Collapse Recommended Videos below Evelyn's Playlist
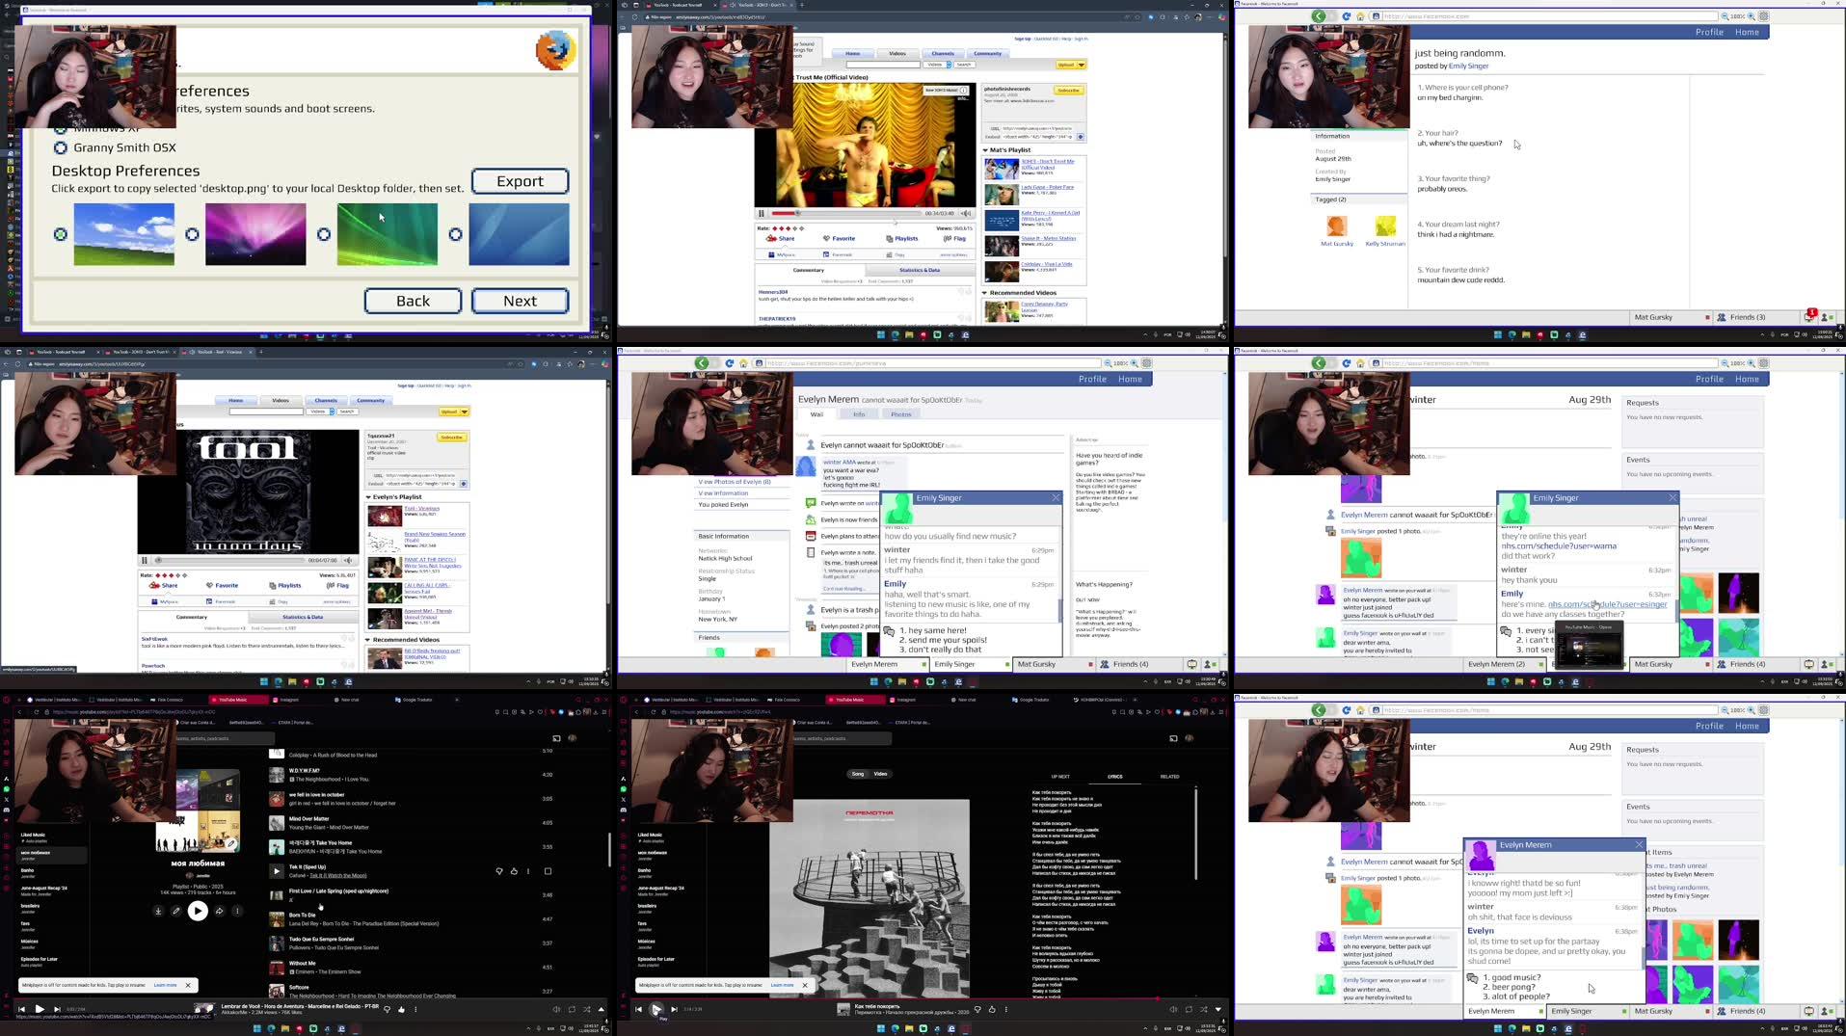 pyautogui.click(x=368, y=640)
